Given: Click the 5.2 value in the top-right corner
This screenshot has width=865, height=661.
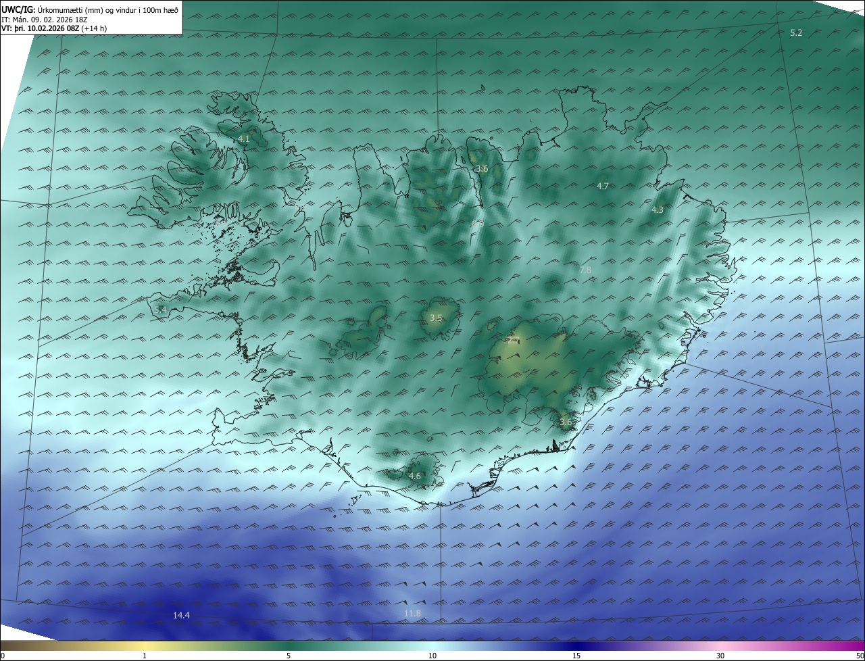Looking at the screenshot, I should click(796, 32).
